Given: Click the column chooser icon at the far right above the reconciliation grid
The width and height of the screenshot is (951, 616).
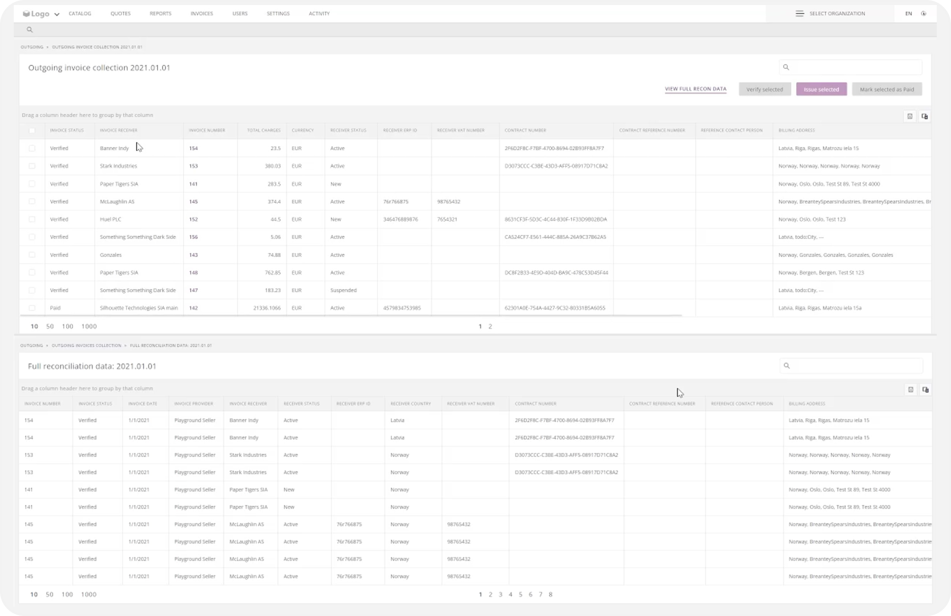Looking at the screenshot, I should pyautogui.click(x=925, y=390).
